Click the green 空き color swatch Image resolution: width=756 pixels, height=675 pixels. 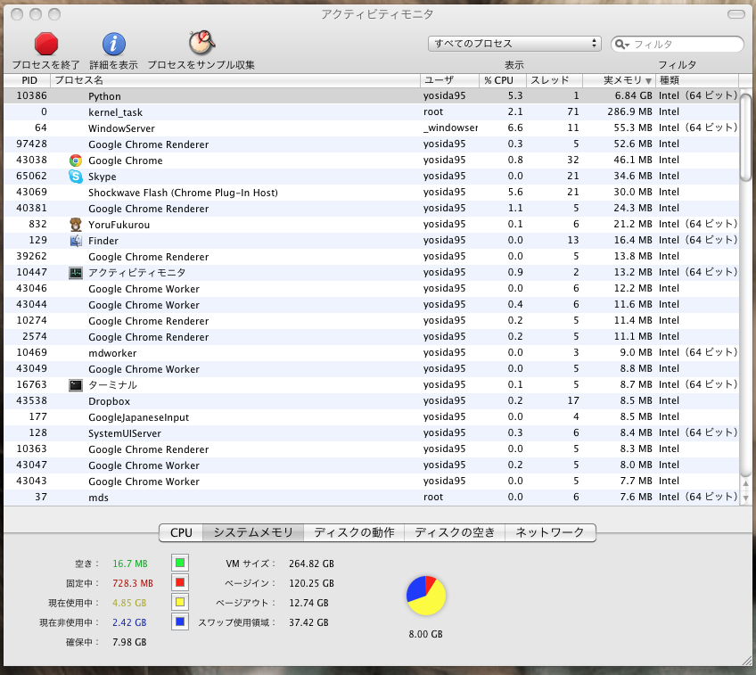click(180, 564)
